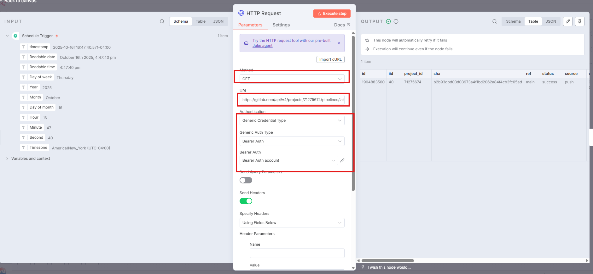Switch the OUTPUT view to Schema
The image size is (593, 274).
pos(513,21)
